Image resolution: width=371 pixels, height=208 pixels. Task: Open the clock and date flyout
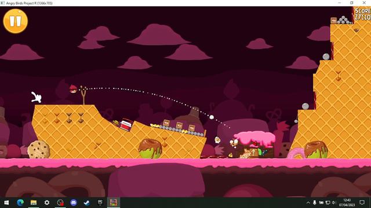pos(347,203)
